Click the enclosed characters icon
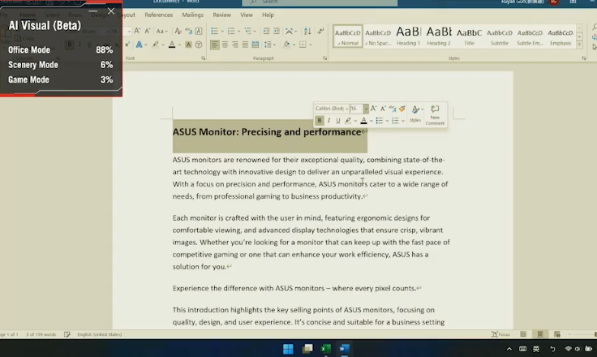Screen dimensions: 597x357 coord(199,45)
